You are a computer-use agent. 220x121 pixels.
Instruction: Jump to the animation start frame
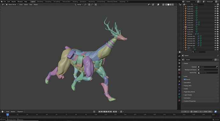click(99, 112)
